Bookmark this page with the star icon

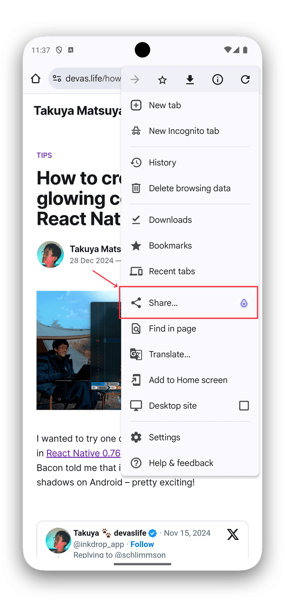coord(163,80)
